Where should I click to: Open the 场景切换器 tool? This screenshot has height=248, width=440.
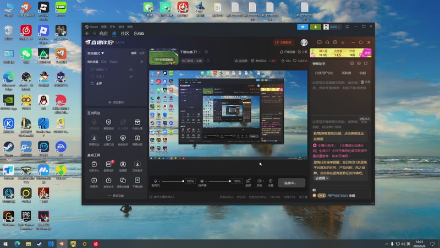pos(123,182)
